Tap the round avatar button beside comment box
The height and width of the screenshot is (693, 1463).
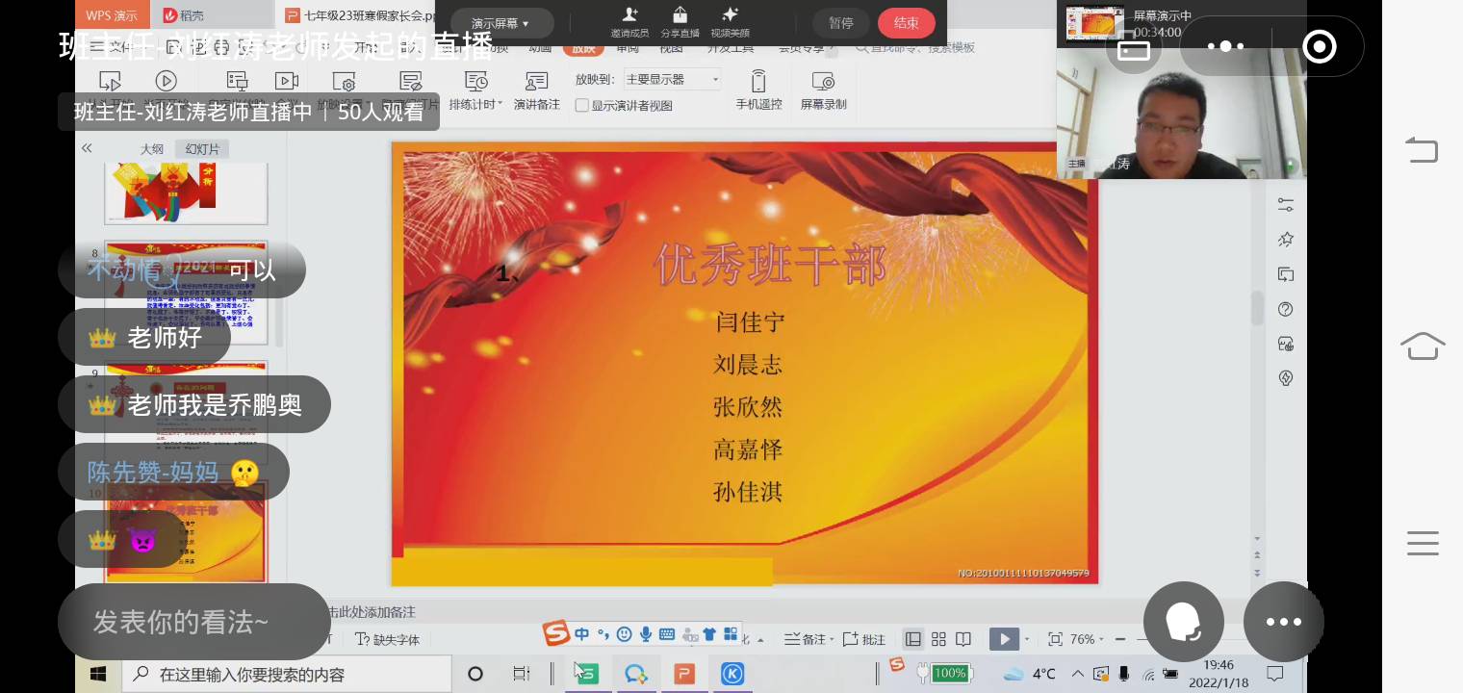click(1184, 622)
